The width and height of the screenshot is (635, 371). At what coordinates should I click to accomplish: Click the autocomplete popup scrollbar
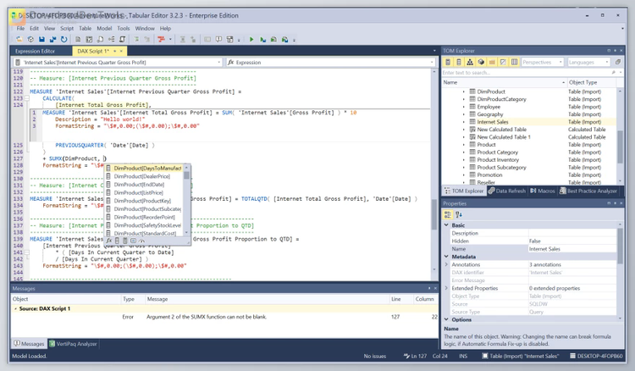click(x=187, y=201)
